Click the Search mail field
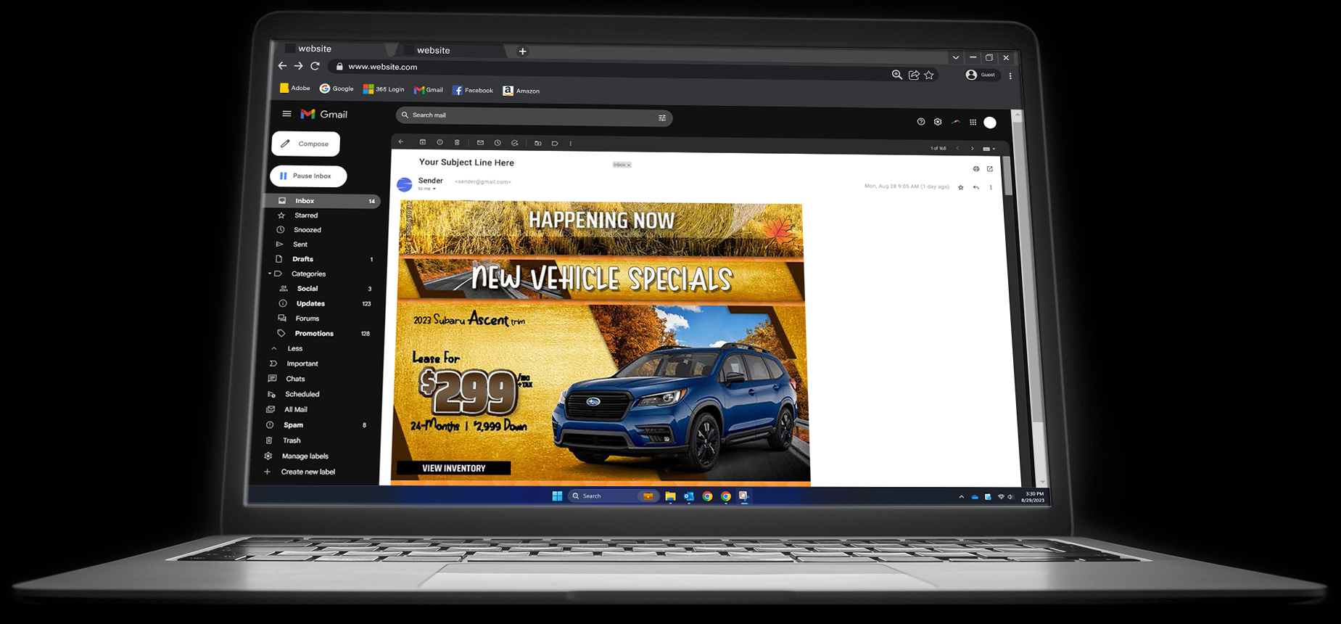Screen dimensions: 1341x624 (533, 116)
